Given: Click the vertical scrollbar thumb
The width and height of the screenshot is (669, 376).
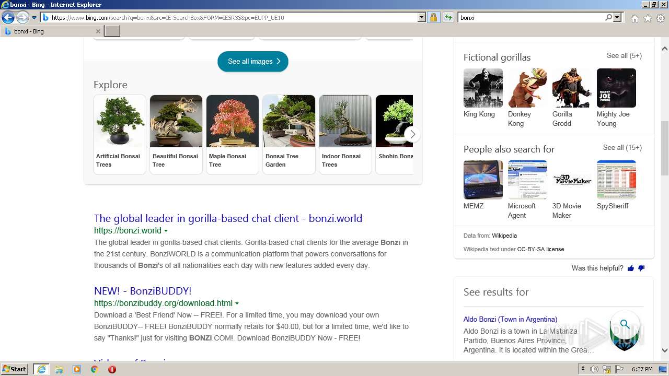Looking at the screenshot, I should pos(665,148).
